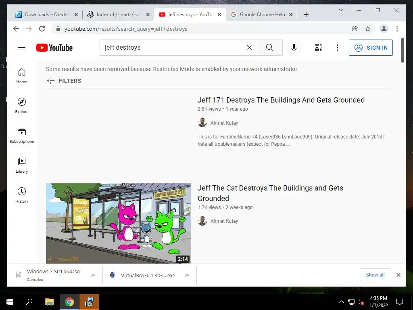Open History in the sidebar

tap(22, 195)
